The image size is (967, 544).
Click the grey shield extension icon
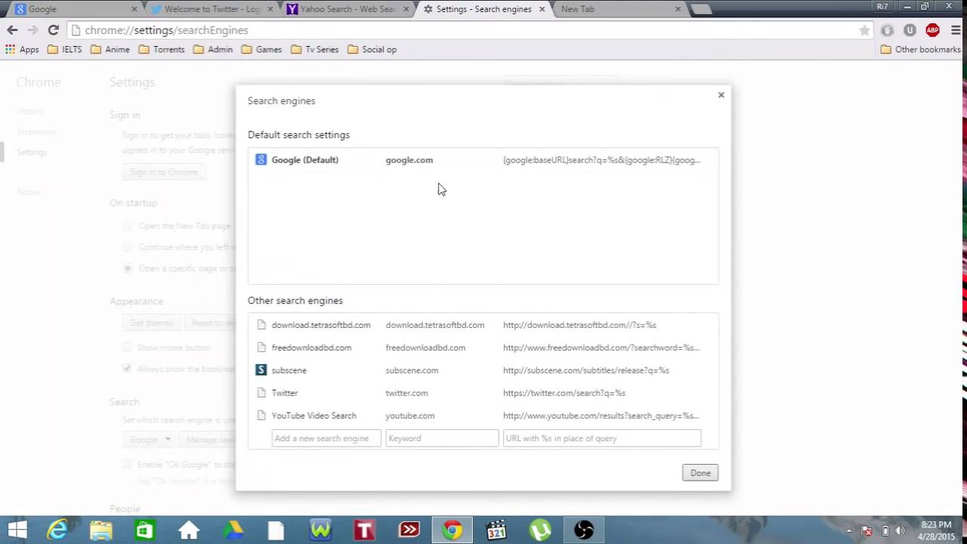(x=887, y=30)
